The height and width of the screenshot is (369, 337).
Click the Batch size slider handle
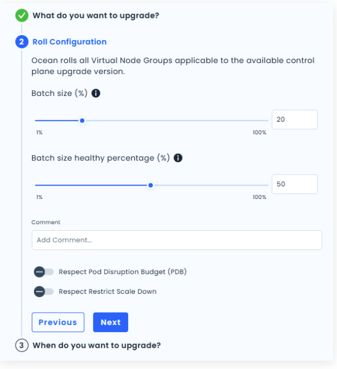pyautogui.click(x=82, y=120)
